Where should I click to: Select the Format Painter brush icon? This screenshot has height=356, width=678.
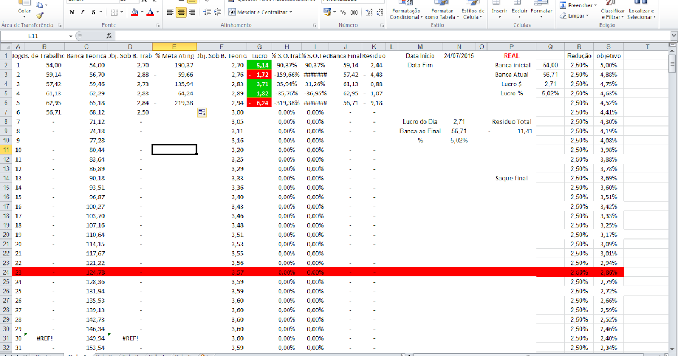point(39,16)
